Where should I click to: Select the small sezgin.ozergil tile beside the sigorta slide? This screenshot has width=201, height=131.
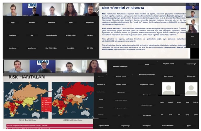192,44
